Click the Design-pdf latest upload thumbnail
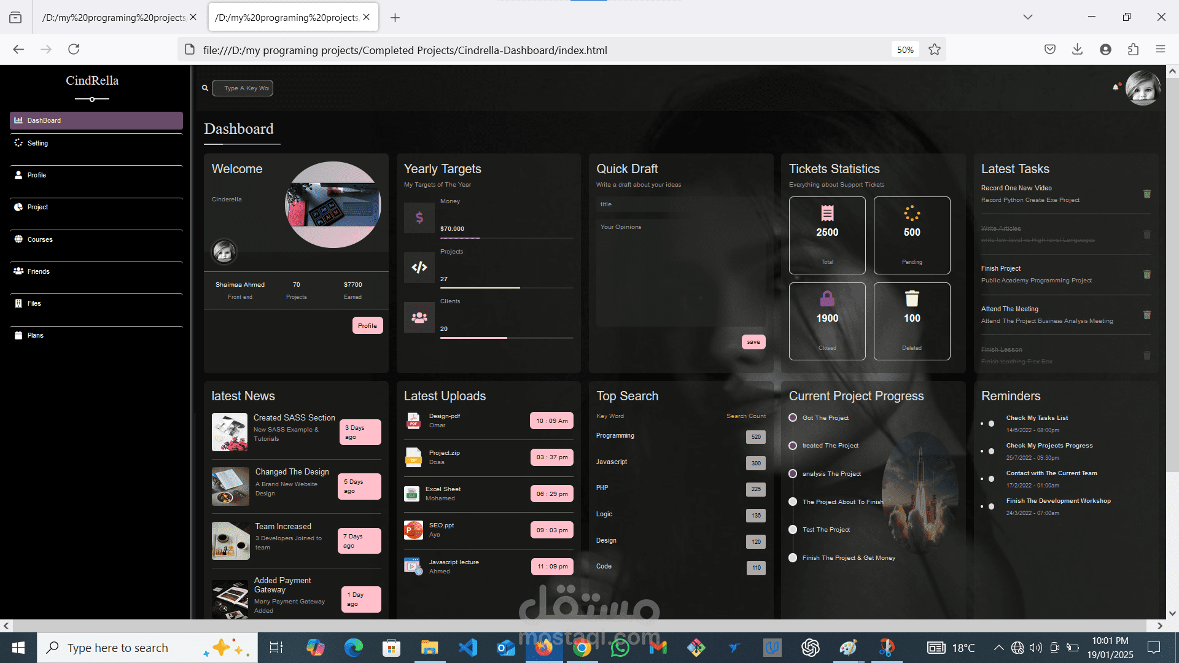Image resolution: width=1179 pixels, height=663 pixels. [413, 421]
